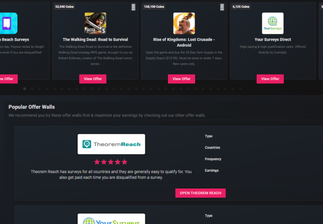Click title "Your Surveys Direct"

point(273,40)
